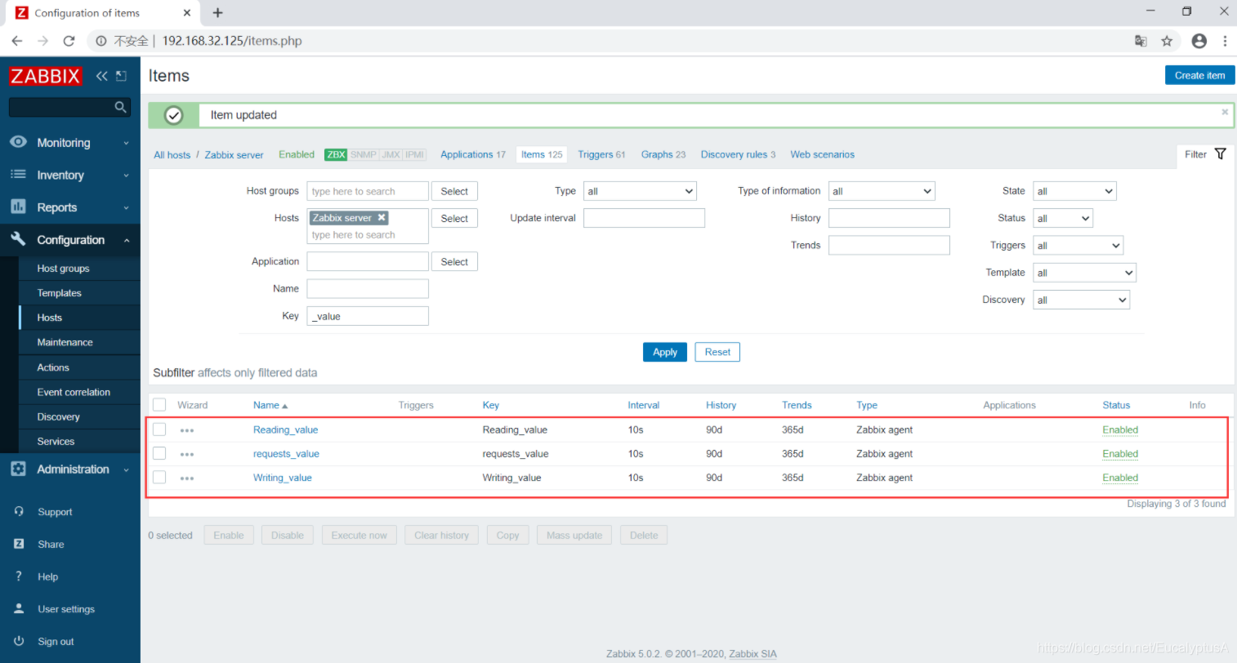Expand the Monitoring menu section

tap(69, 142)
